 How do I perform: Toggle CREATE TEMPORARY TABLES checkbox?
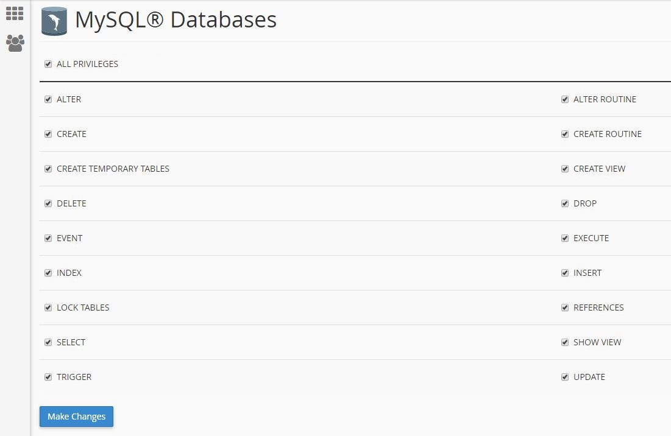pyautogui.click(x=48, y=169)
